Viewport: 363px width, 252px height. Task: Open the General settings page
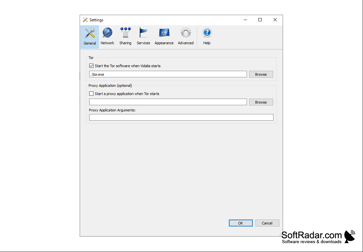point(90,37)
